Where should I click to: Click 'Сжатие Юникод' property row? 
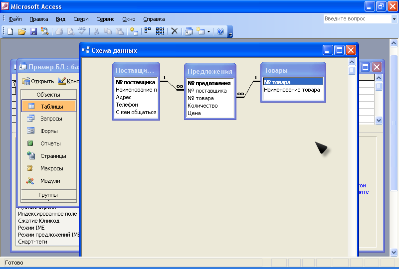pos(47,221)
